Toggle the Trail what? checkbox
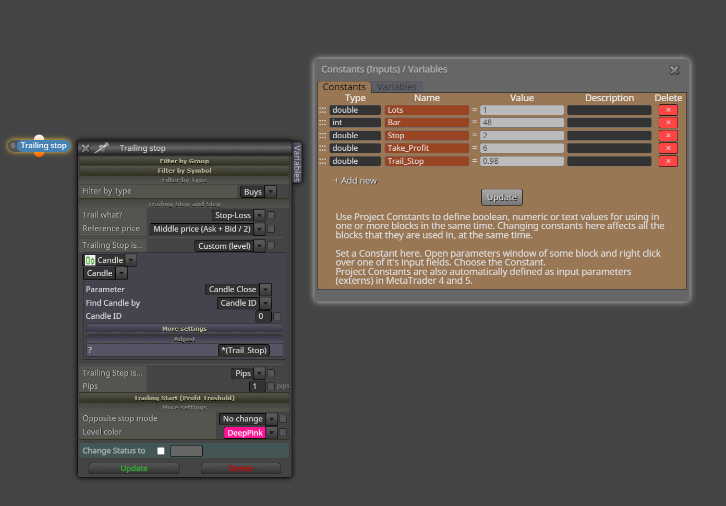726x506 pixels. point(271,215)
